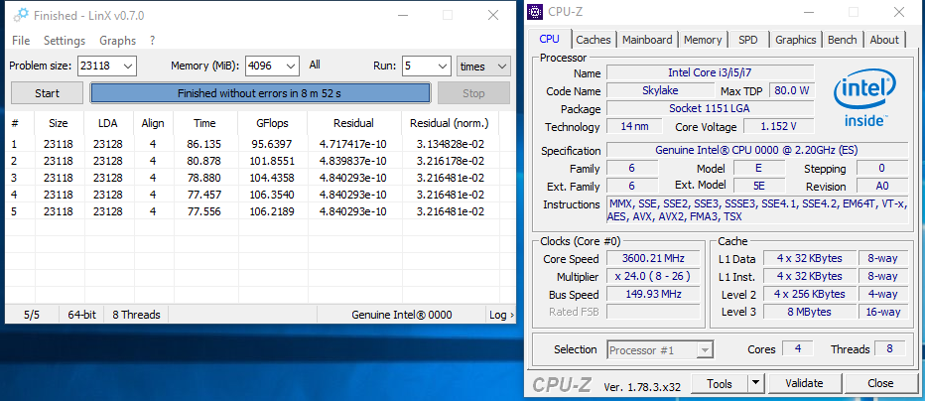Screen dimensions: 925x401
Task: Click the Tools button in CPU-Z
Action: click(720, 383)
